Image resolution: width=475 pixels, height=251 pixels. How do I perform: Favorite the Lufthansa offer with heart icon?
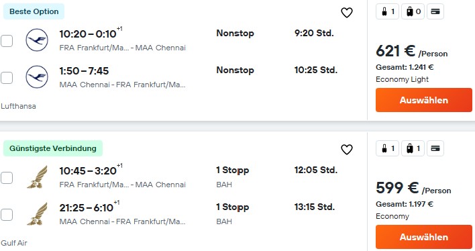[x=347, y=13]
